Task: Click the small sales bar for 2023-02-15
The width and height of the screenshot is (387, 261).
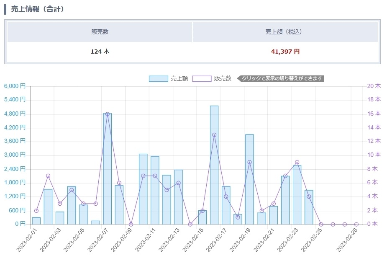Action: (202, 217)
